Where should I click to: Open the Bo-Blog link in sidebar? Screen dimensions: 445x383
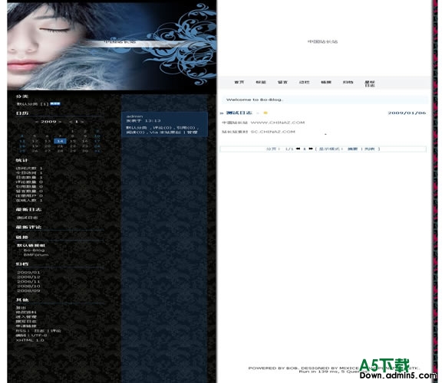click(34, 250)
